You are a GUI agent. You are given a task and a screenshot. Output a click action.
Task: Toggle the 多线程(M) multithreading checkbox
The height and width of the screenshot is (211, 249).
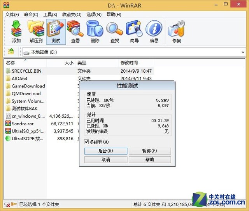point(86,142)
